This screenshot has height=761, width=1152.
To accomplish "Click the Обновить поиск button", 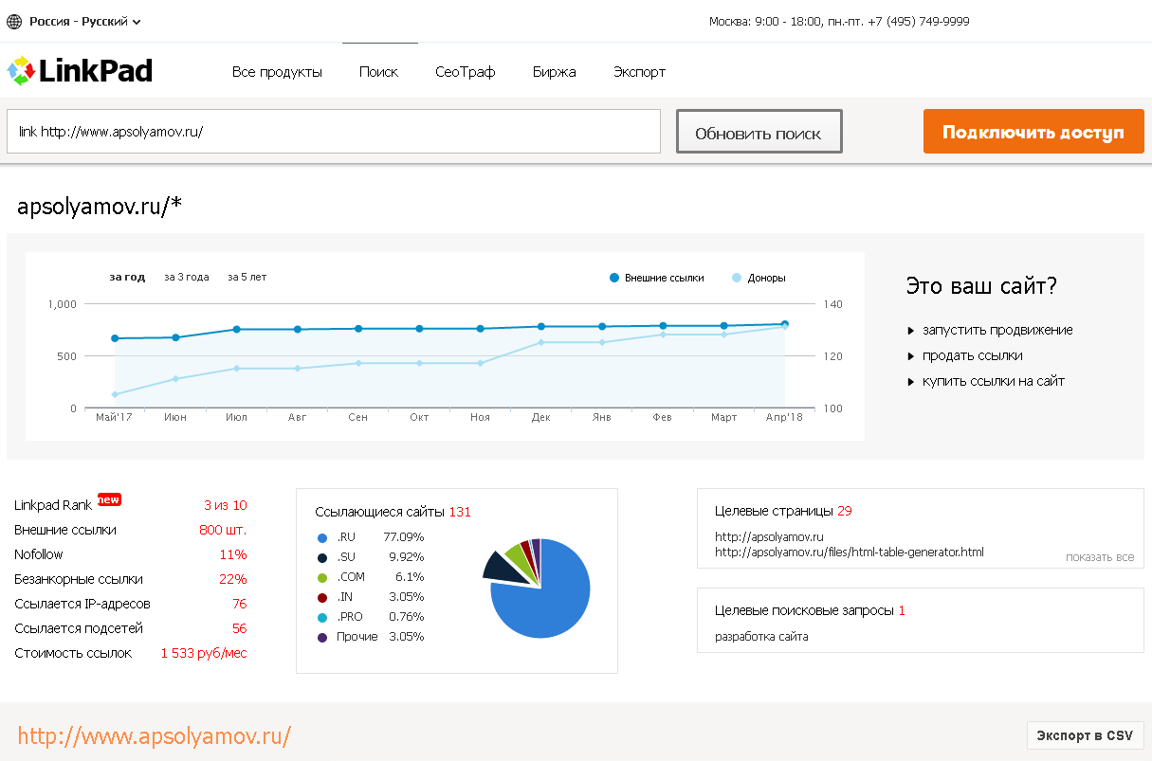I will point(759,132).
